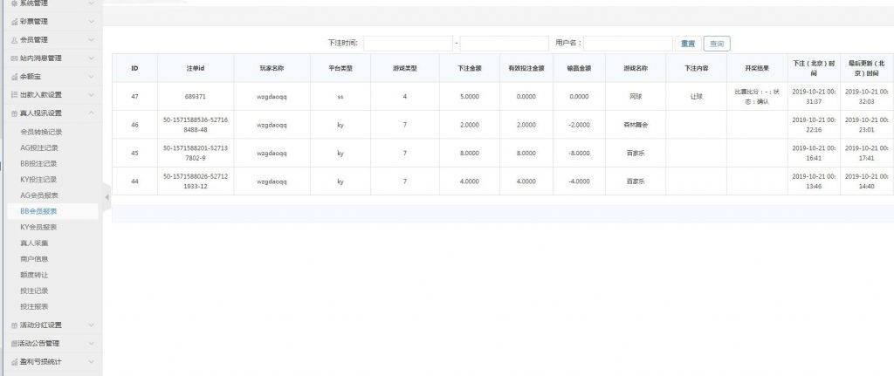Click the 出款入款设置 list icon

14,94
